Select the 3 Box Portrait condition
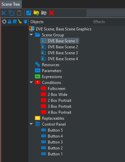Image resolution: width=125 pixels, height=162 pixels. (59, 106)
